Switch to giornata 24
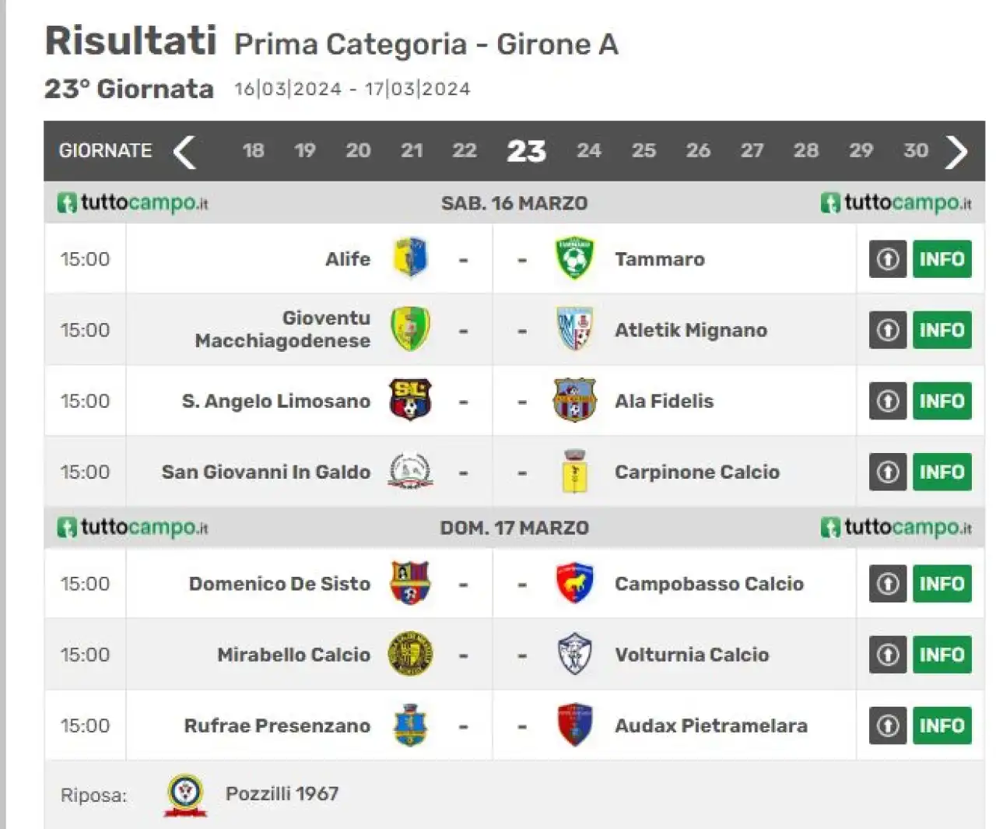The width and height of the screenshot is (996, 829). (589, 150)
